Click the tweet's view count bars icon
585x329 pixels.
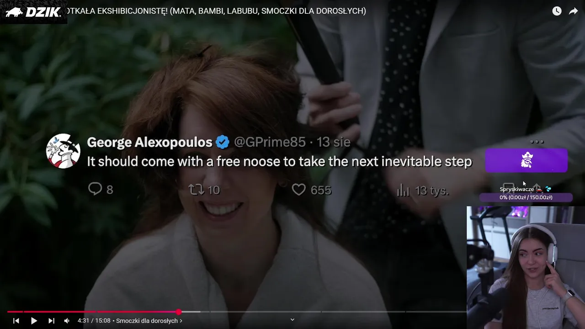point(403,190)
